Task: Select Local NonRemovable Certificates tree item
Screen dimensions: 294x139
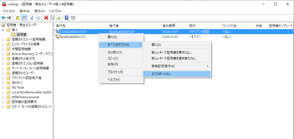Action: click(32, 92)
